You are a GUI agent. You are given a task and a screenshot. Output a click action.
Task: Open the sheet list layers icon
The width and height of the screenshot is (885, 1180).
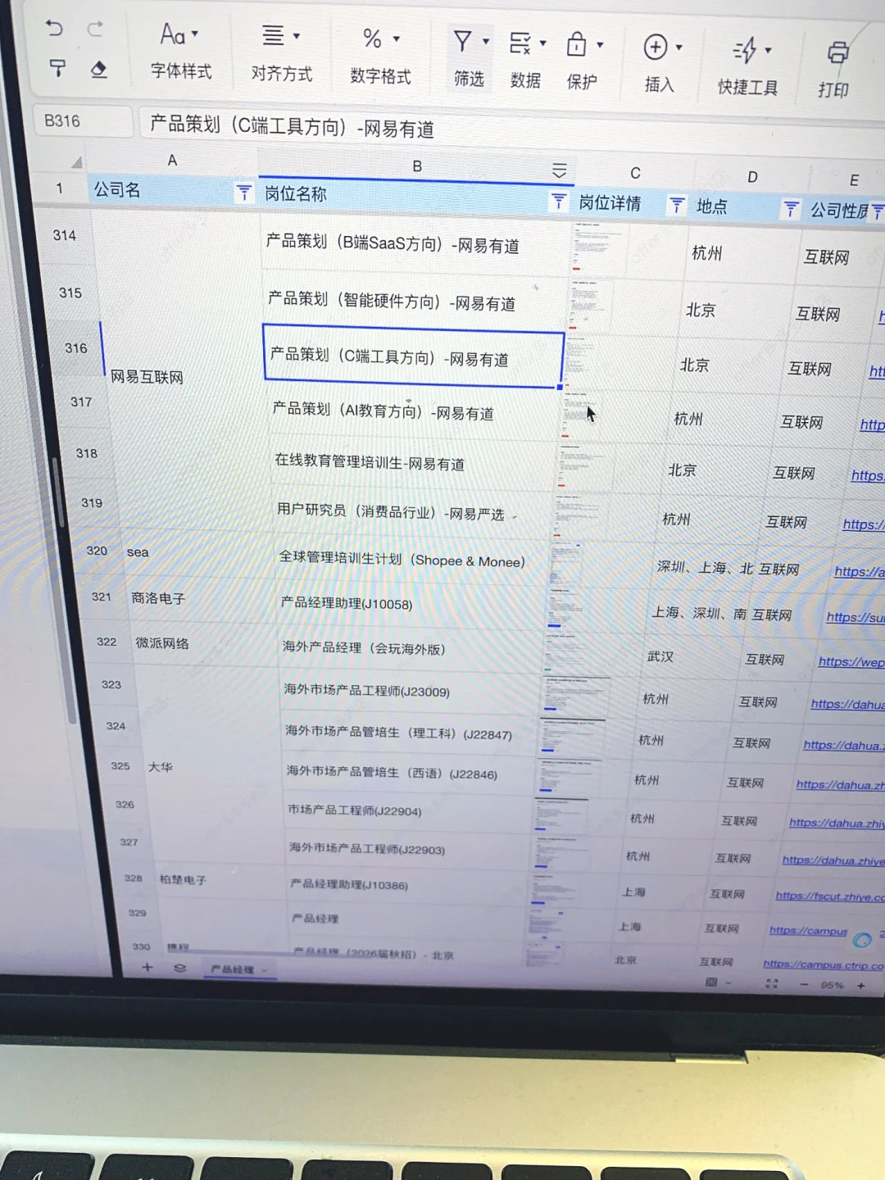[x=179, y=968]
